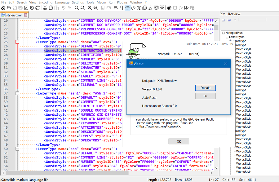Click the horizontal scrollbar right arrow

click(211, 173)
